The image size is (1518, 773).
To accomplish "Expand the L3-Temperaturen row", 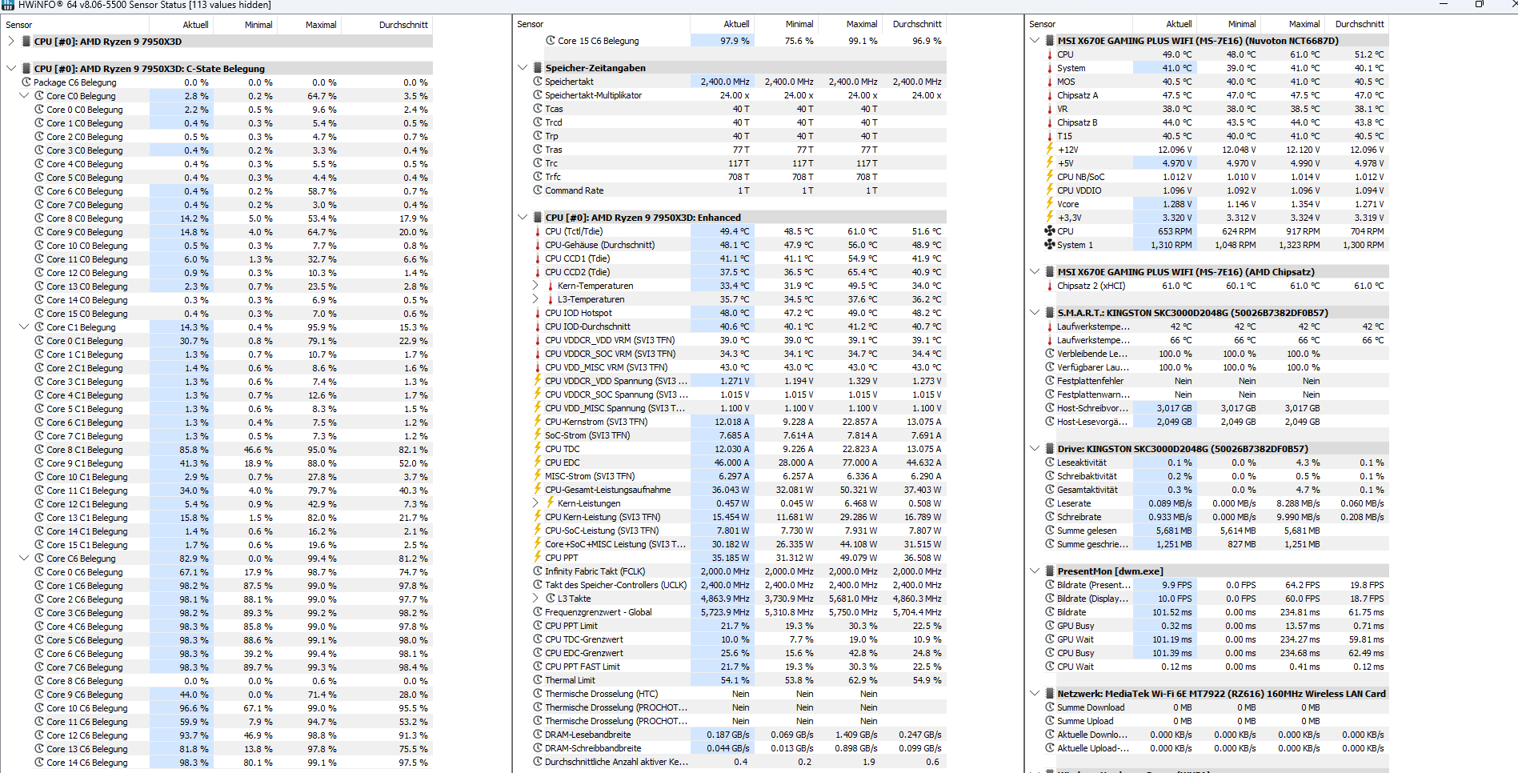I will tap(536, 298).
